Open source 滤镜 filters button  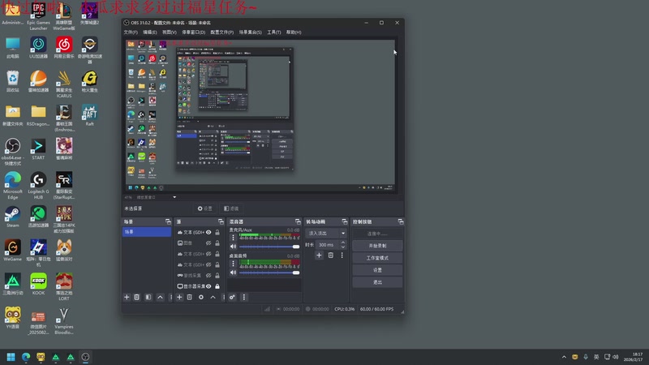click(x=231, y=208)
